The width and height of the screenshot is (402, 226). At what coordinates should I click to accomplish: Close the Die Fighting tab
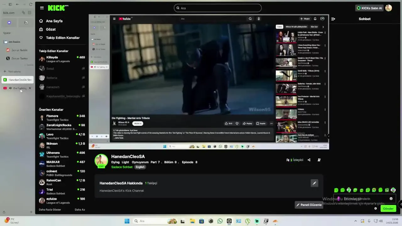point(30,88)
